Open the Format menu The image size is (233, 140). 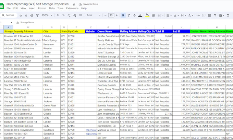42,8
